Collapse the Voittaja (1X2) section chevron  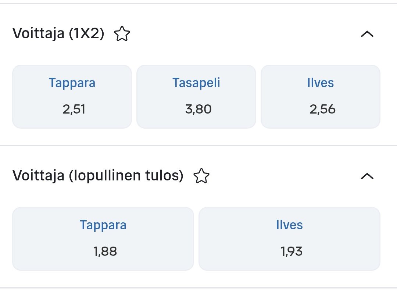367,34
